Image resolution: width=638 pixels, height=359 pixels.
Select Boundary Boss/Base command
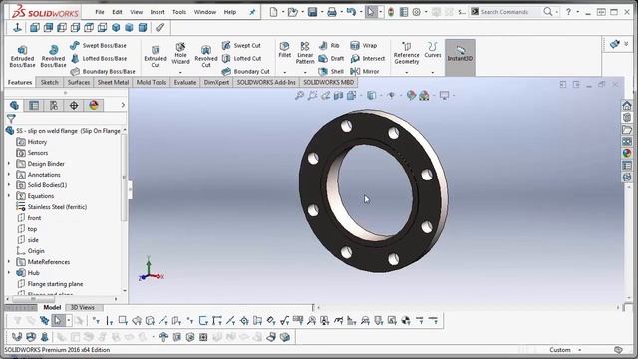click(102, 71)
